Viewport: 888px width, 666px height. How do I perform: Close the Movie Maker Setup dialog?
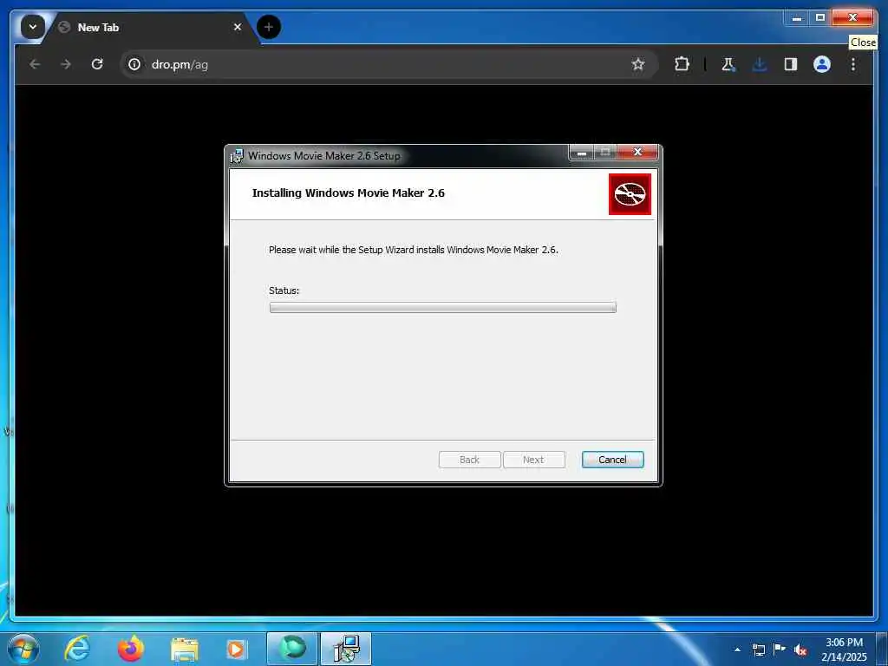point(637,152)
